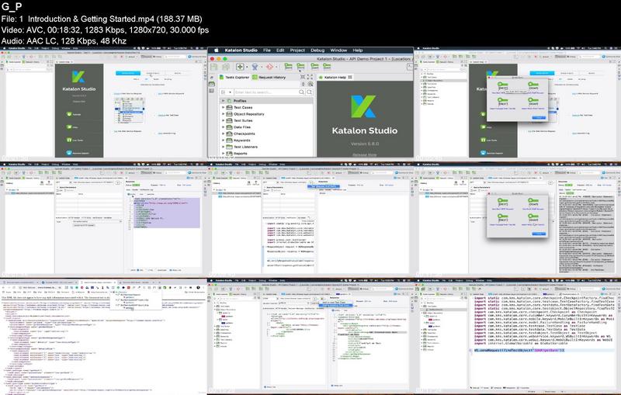The image size is (621, 395).
Task: Open the dropdown arrow next to the New plus icon
Action: pos(247,67)
